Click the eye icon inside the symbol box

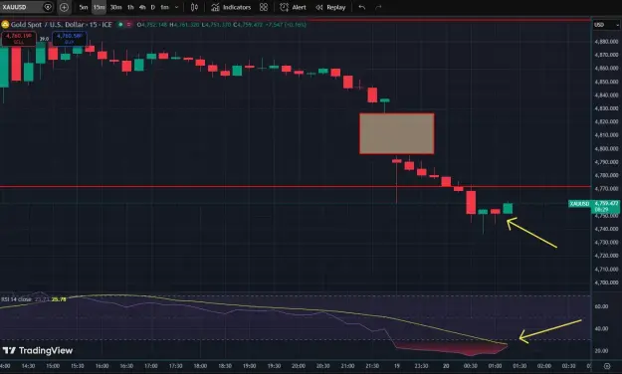(x=48, y=7)
